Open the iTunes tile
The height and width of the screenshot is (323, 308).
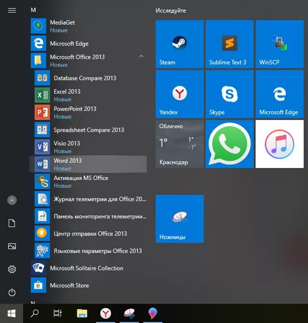pos(280,144)
